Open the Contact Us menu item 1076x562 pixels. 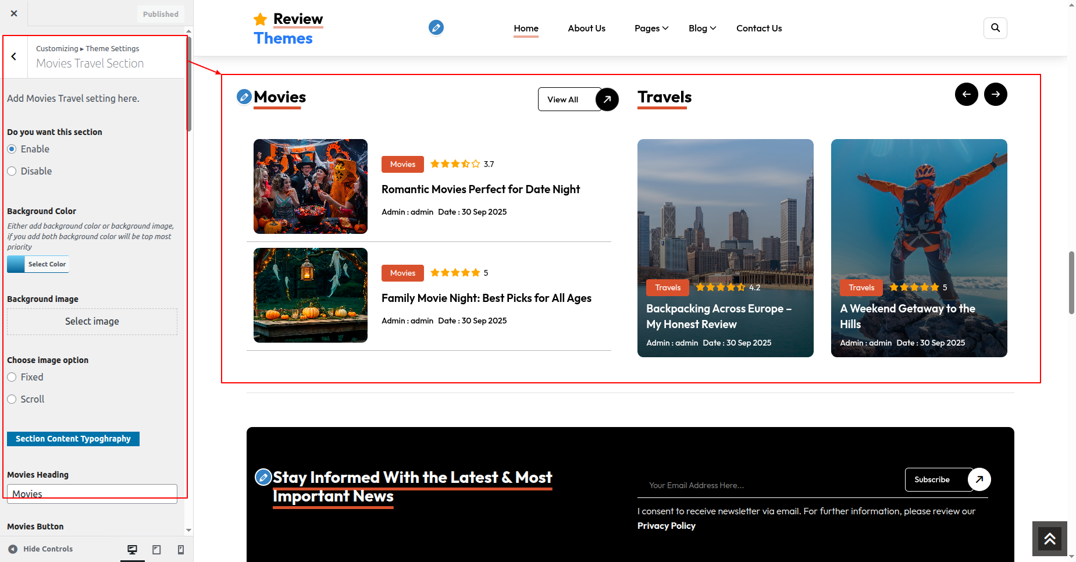click(x=758, y=28)
